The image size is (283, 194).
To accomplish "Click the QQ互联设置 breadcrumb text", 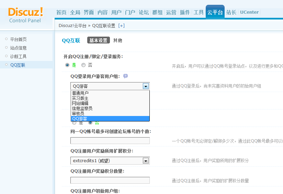I will click(104, 26).
